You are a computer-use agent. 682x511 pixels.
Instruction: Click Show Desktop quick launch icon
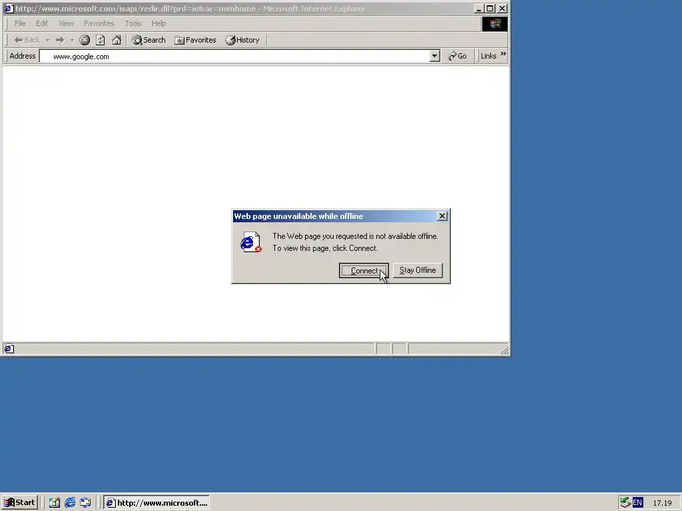point(55,503)
